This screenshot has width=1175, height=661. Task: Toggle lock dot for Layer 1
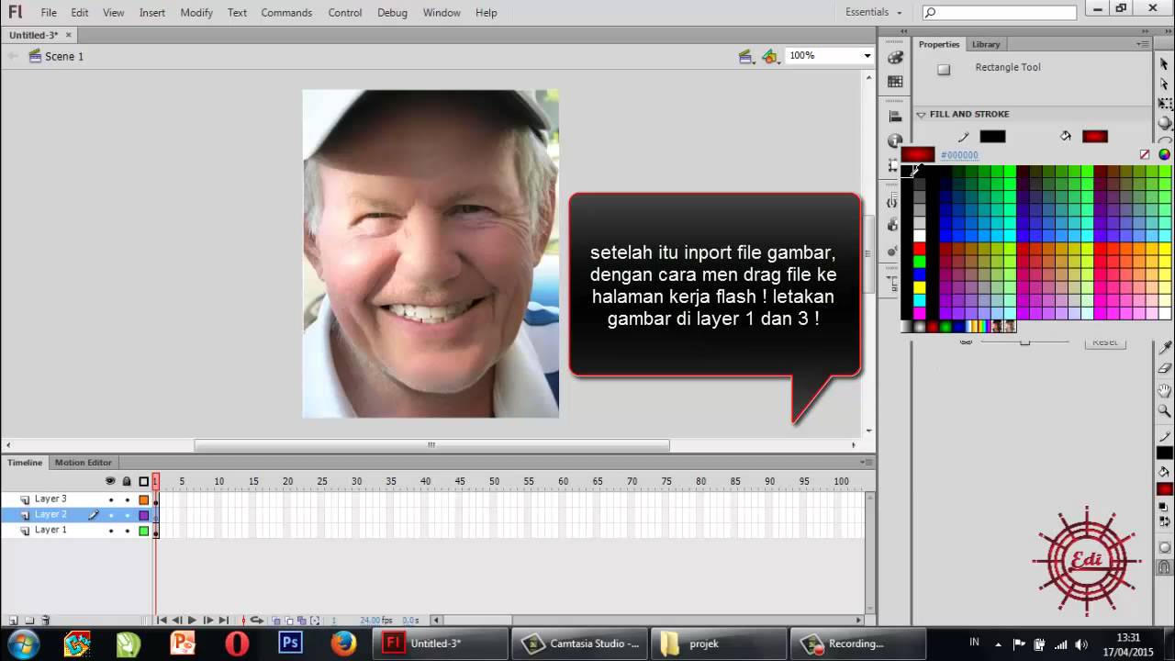click(x=128, y=531)
